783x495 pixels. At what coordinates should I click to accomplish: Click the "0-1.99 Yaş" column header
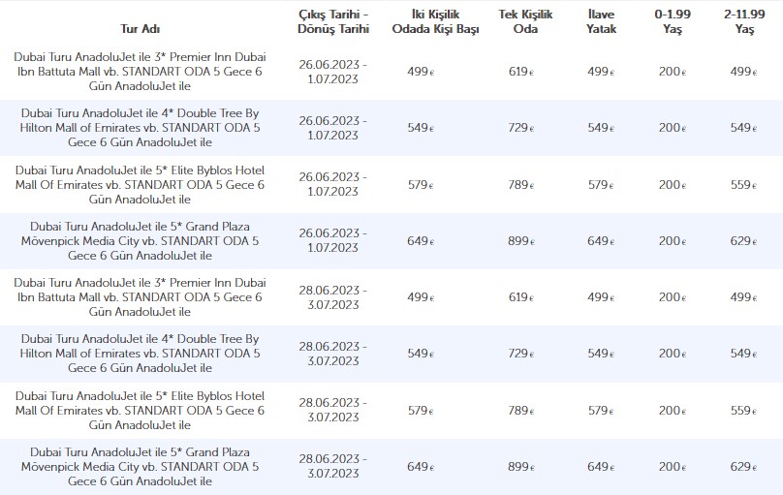668,20
